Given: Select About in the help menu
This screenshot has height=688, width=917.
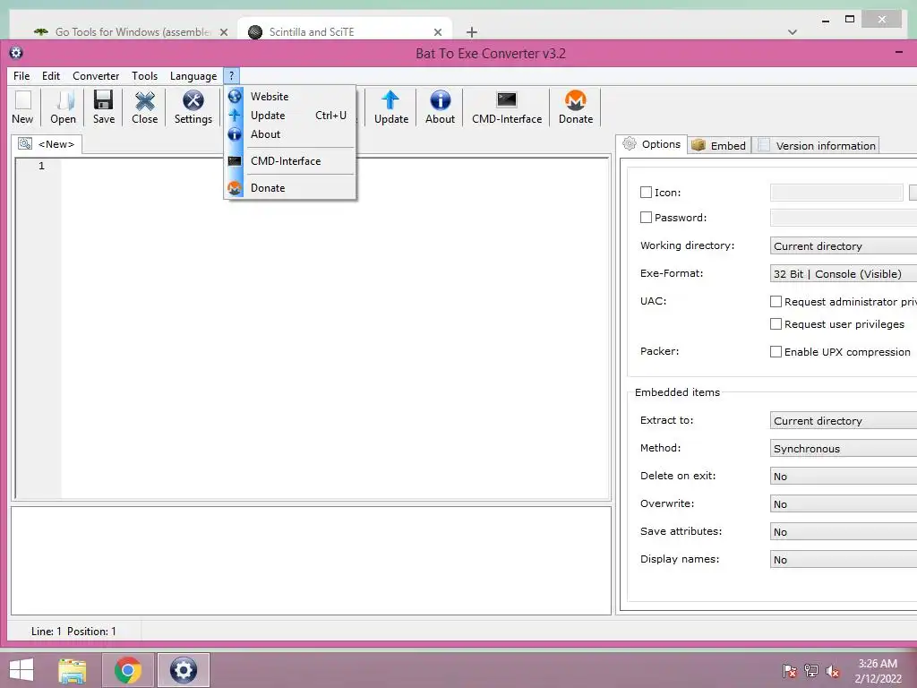Looking at the screenshot, I should coord(290,134).
